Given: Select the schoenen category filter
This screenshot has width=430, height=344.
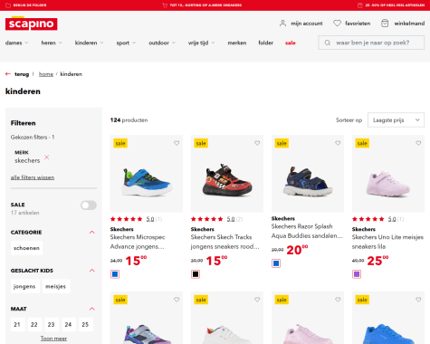Looking at the screenshot, I should click(26, 248).
